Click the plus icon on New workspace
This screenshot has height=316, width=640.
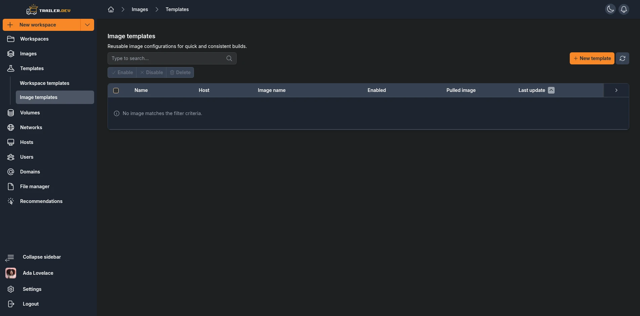(10, 25)
